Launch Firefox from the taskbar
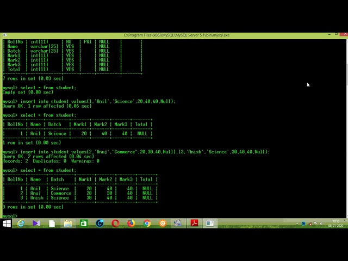The height and width of the screenshot is (261, 348). [131, 223]
